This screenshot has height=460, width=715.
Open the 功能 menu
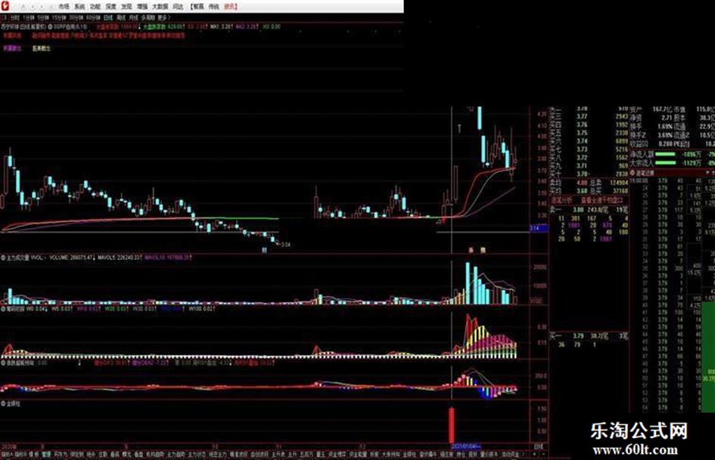(95, 7)
